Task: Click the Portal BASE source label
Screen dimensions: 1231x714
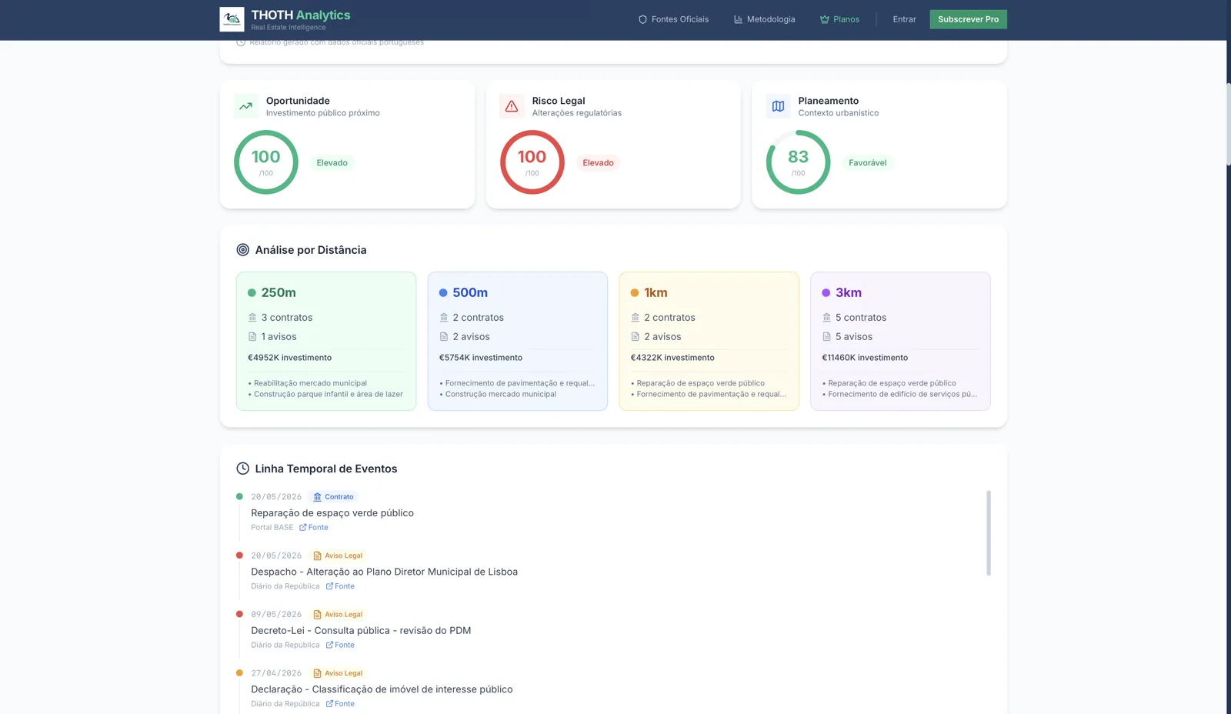Action: coord(272,528)
